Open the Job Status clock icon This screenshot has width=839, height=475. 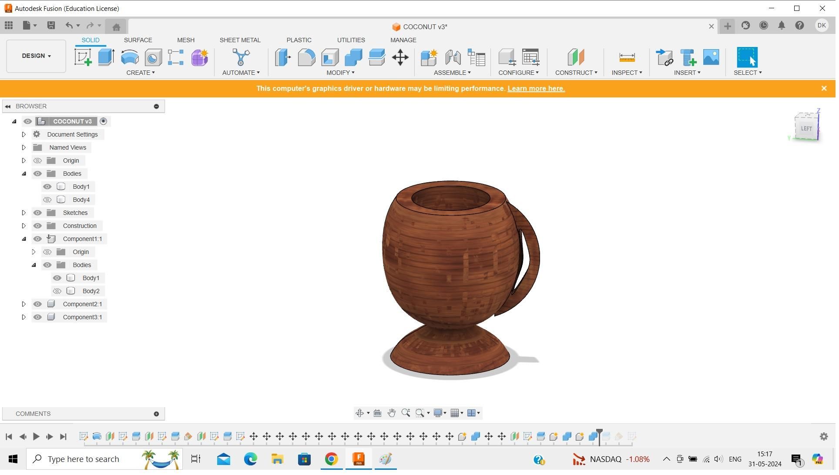point(764,25)
